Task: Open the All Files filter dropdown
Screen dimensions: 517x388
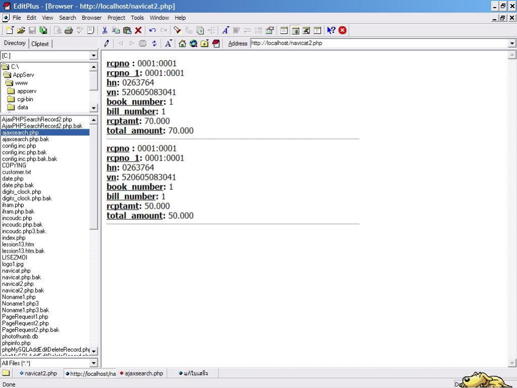Action: coord(93,363)
